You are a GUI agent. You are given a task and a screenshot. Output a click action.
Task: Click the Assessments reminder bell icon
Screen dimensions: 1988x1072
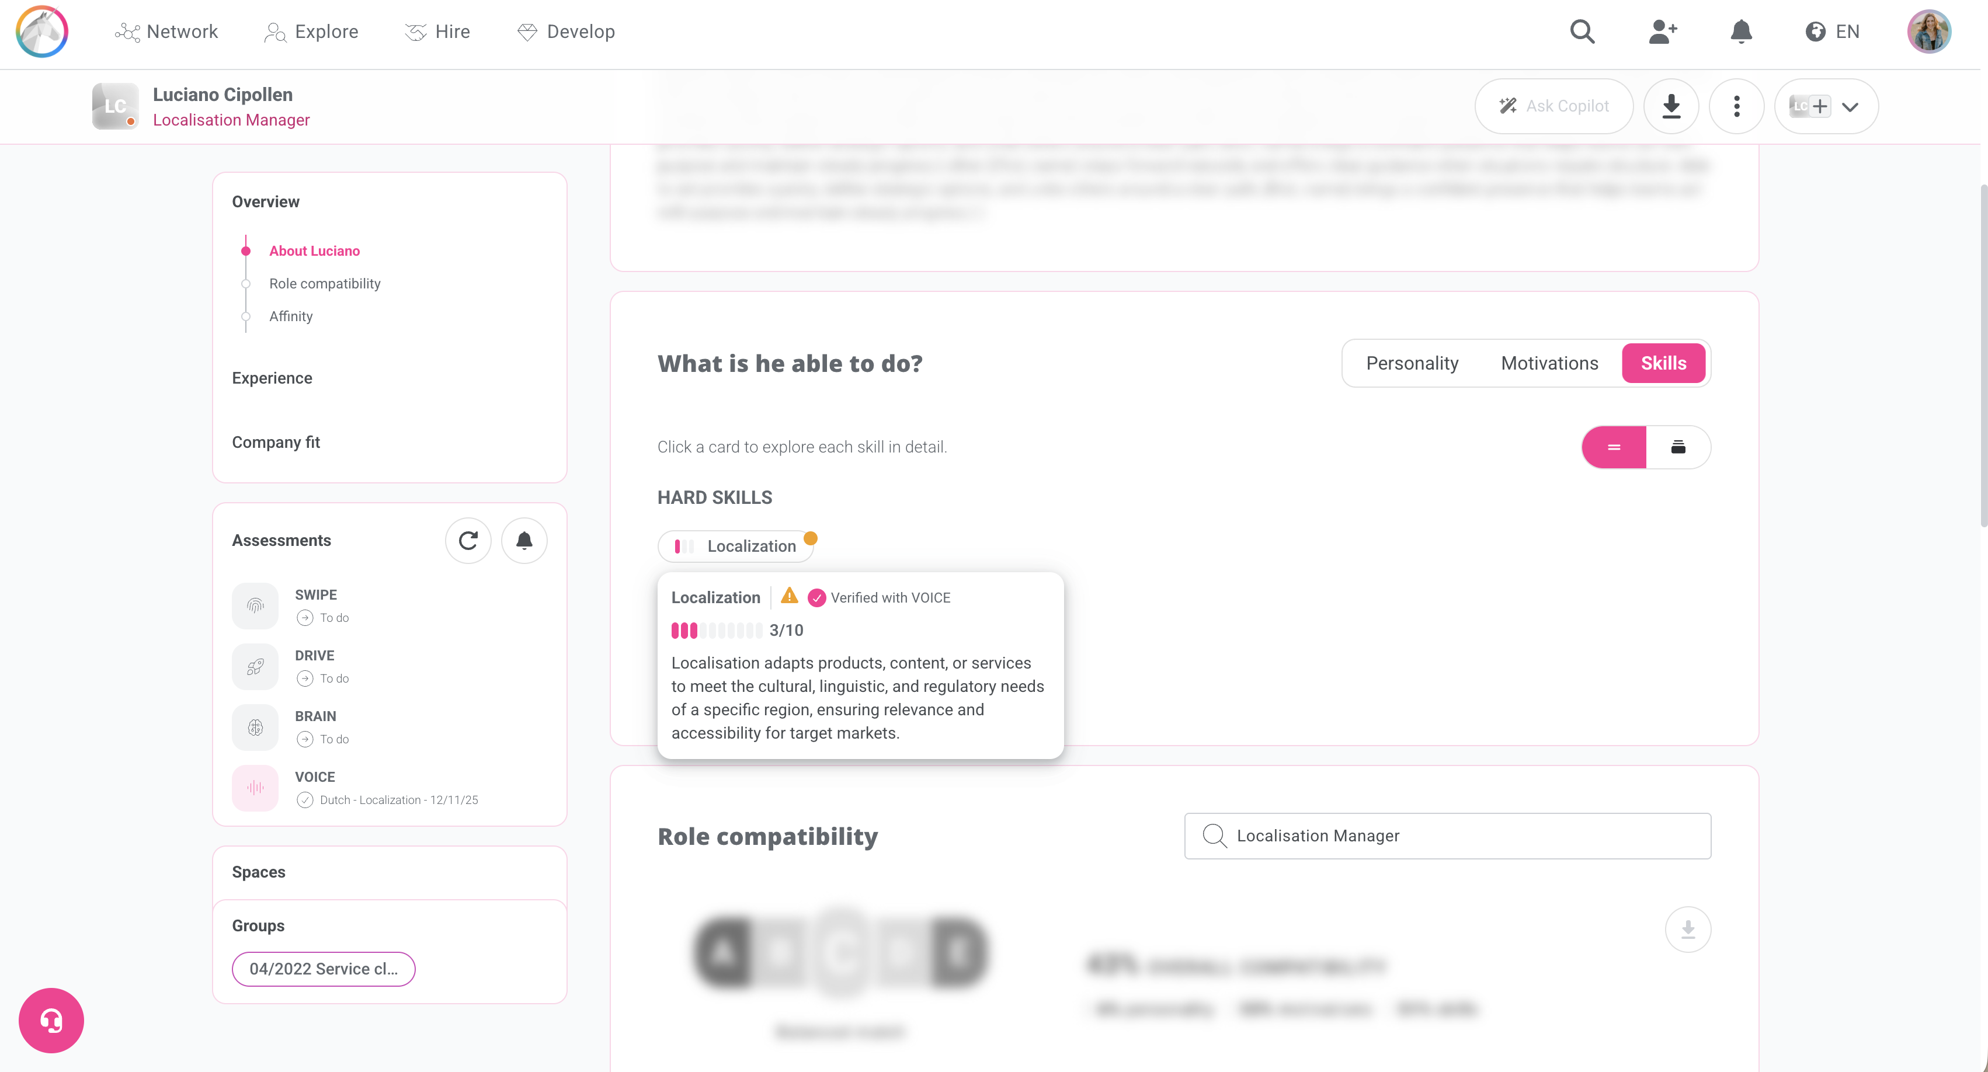point(524,540)
